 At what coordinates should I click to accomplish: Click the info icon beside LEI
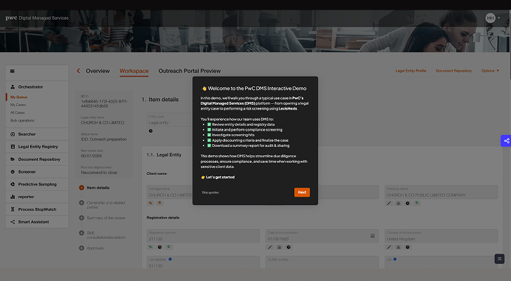394,259
